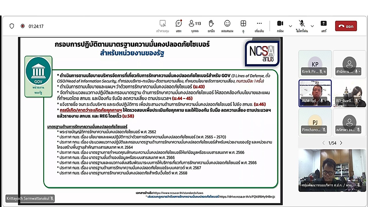Viewport: 368px width, 207px height.
Task: Click the take control (เข้าควบคุม) icon
Action: (163, 24)
